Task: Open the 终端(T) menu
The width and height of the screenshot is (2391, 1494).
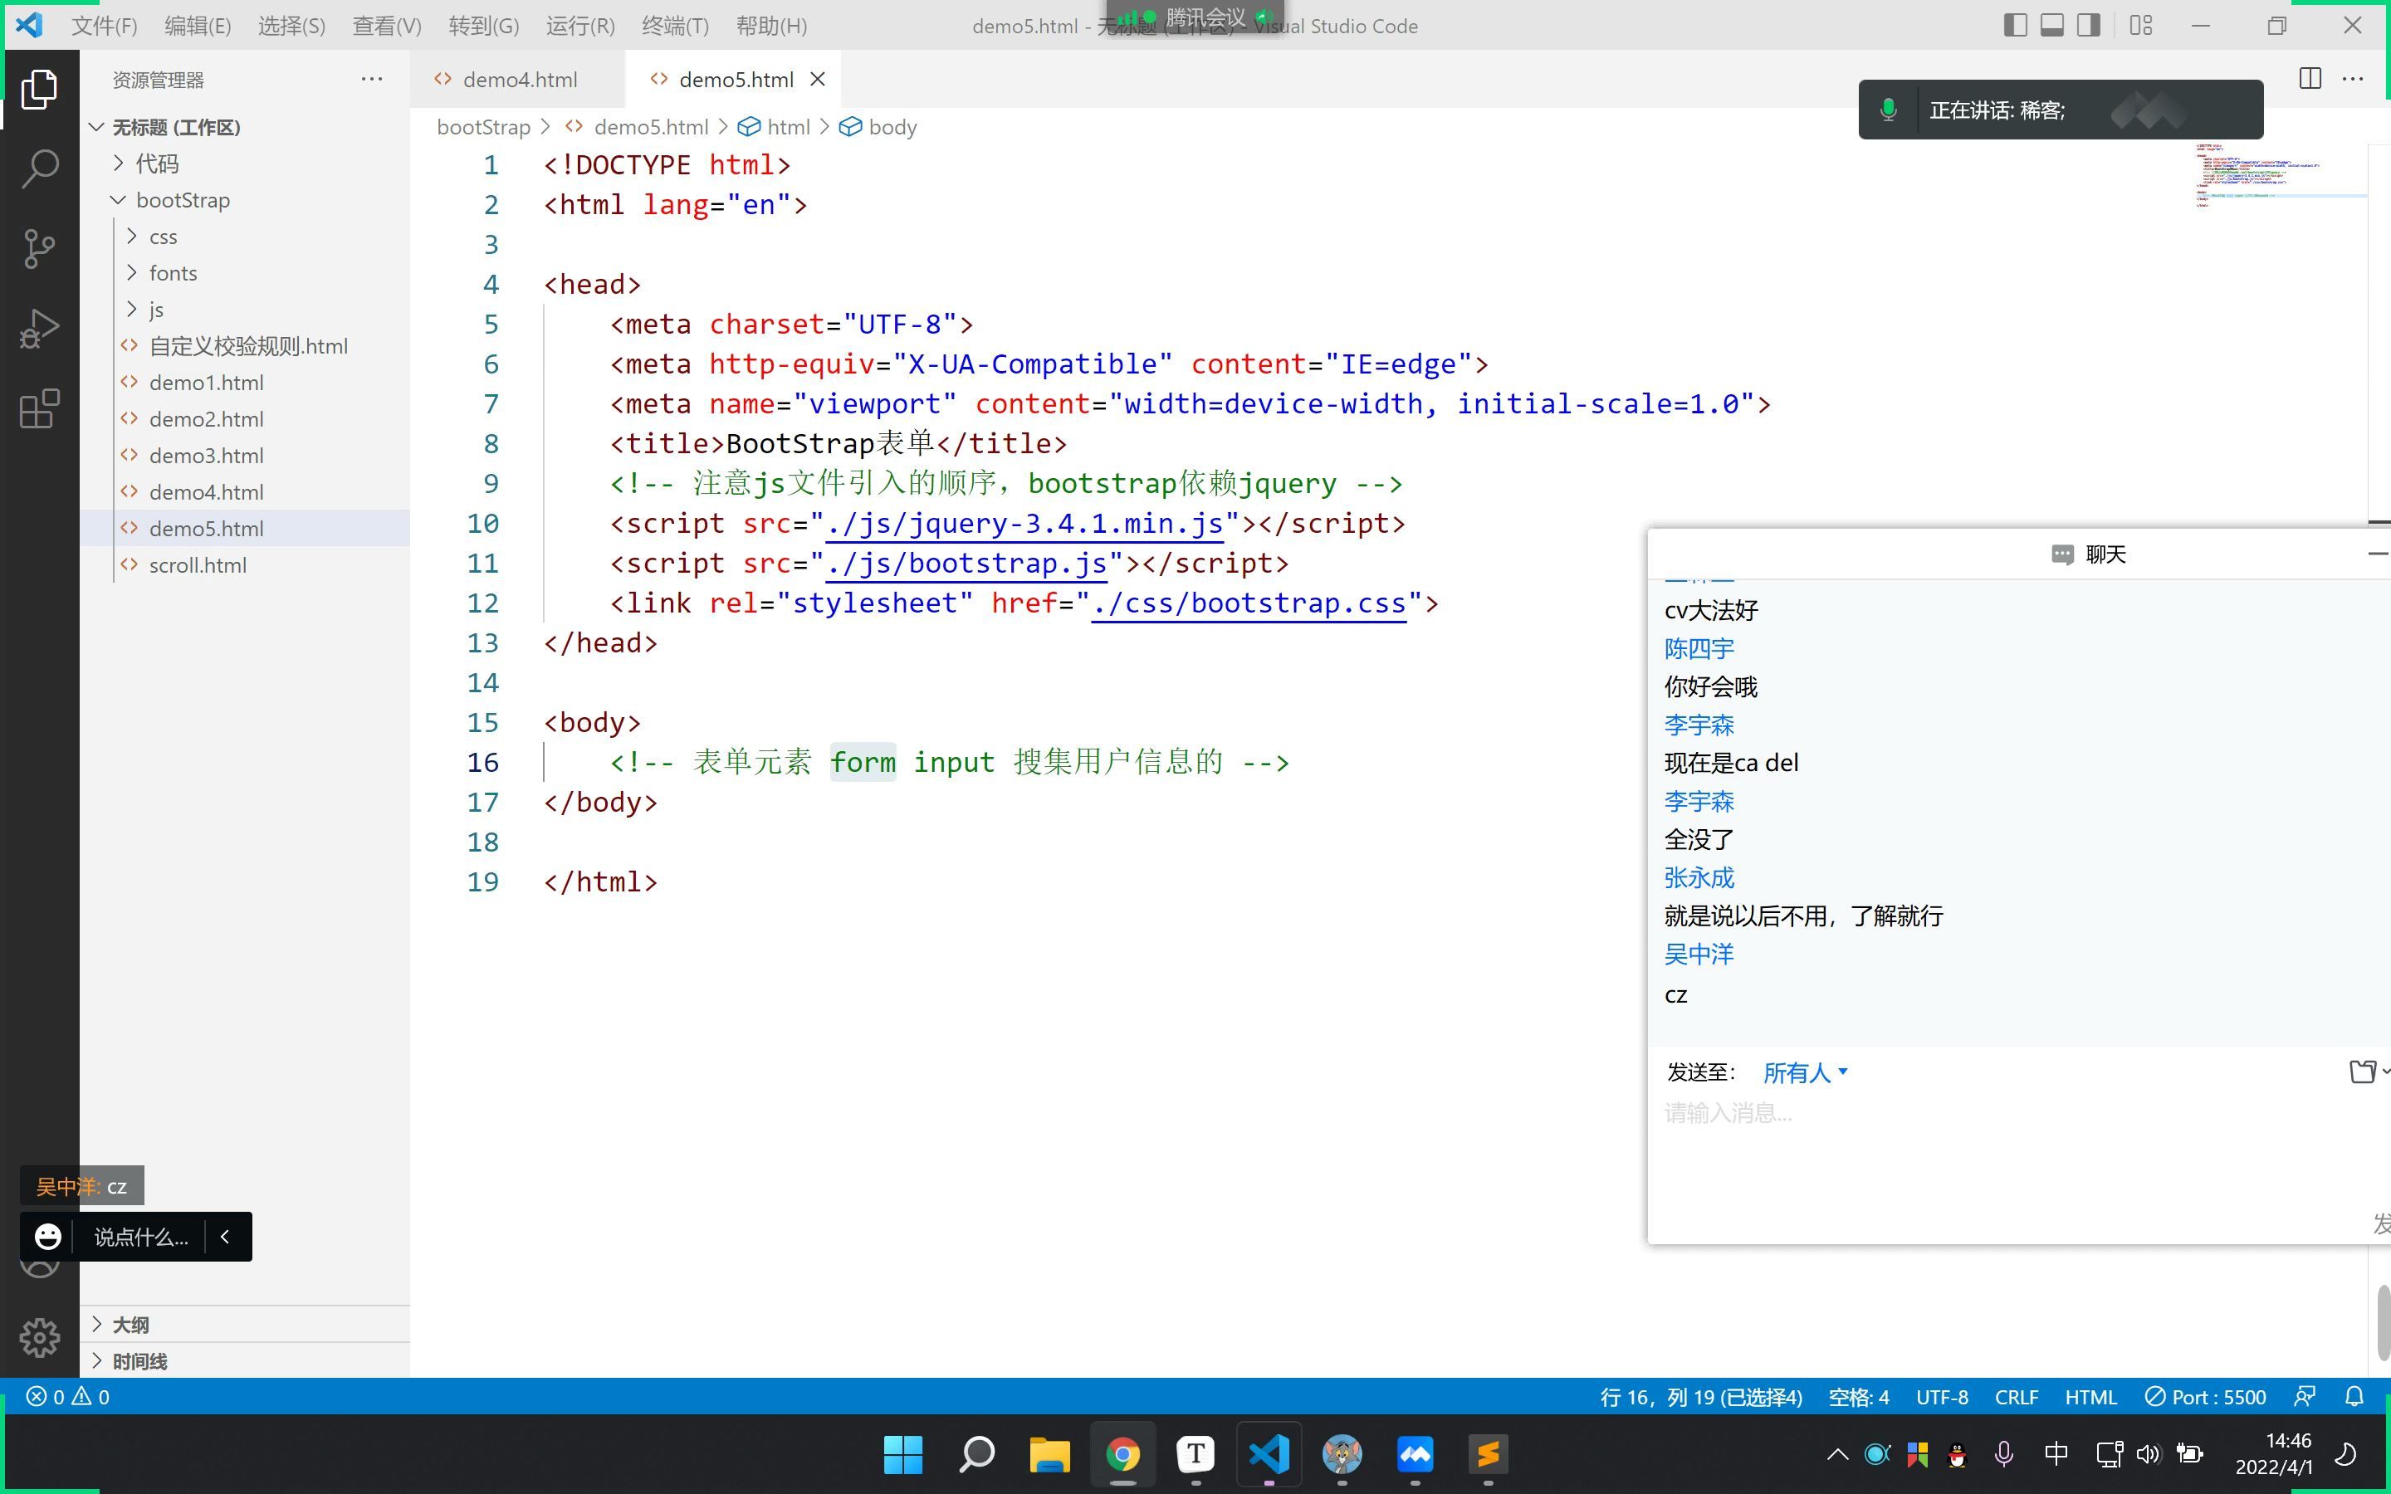Action: (675, 26)
